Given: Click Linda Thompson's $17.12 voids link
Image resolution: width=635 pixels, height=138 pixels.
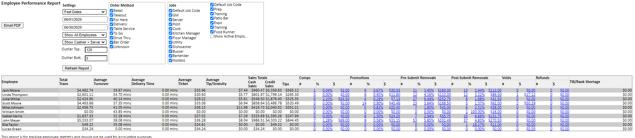Looking at the screenshot, I should 529,95.
